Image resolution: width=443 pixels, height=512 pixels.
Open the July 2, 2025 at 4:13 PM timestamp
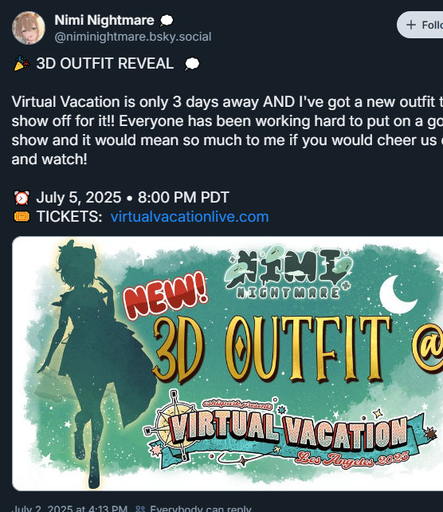click(x=69, y=509)
